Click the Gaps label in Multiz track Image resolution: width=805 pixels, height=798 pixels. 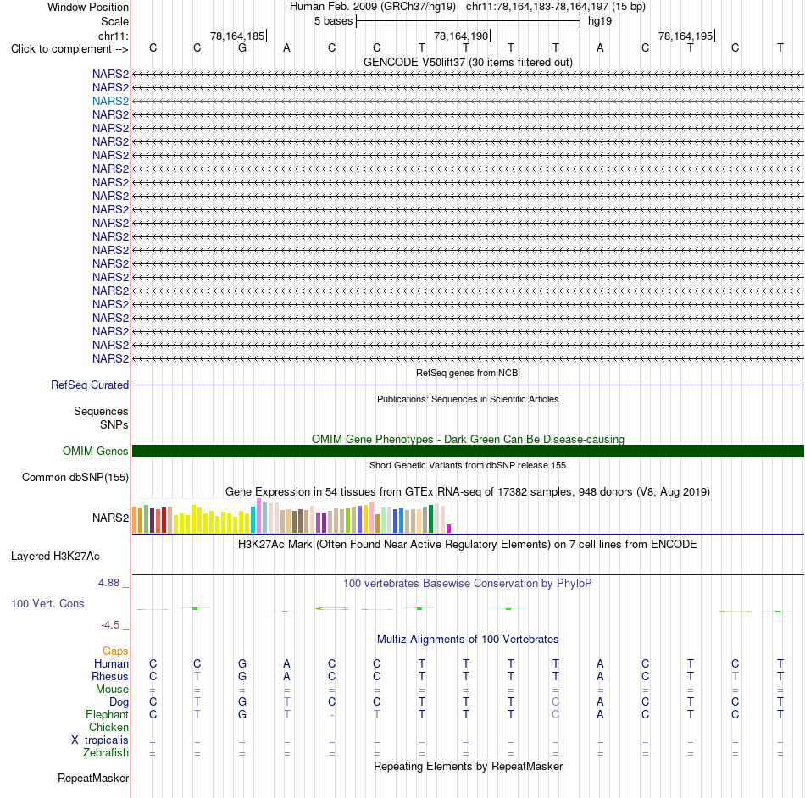pyautogui.click(x=115, y=651)
